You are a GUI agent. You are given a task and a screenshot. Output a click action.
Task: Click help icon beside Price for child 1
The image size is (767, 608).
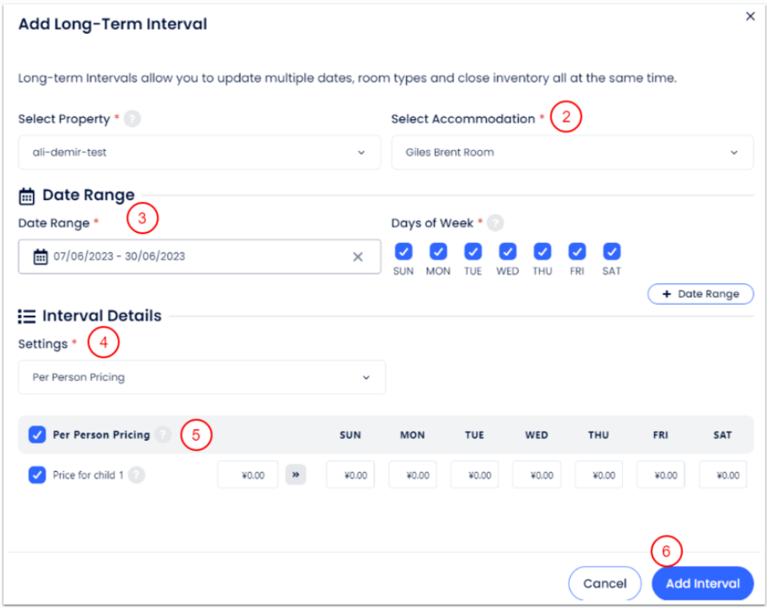(137, 475)
